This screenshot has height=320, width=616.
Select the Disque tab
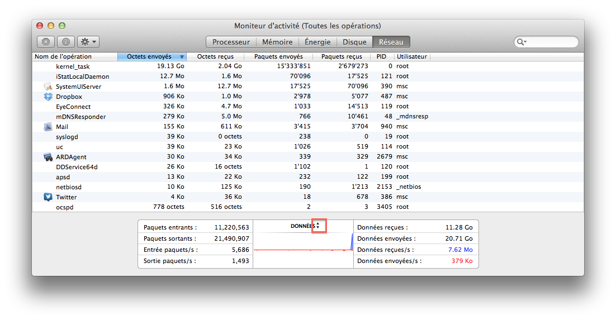point(354,42)
